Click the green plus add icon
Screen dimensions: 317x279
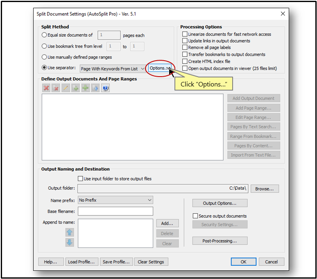coord(86,88)
